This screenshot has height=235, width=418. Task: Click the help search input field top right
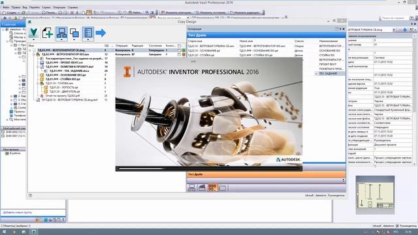click(394, 18)
